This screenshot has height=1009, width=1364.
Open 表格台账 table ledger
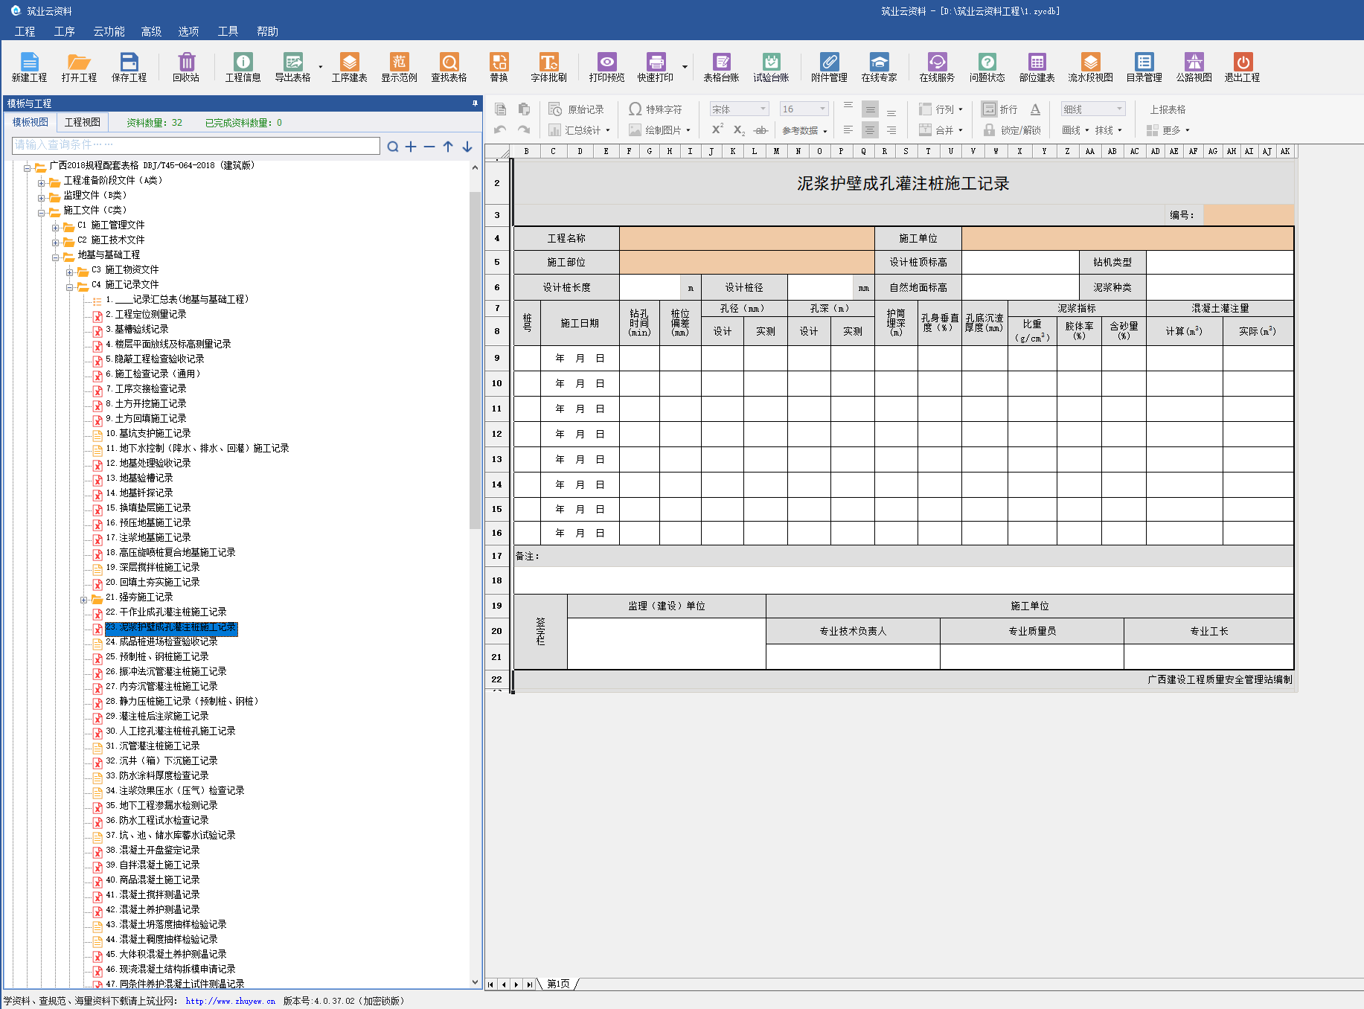pos(721,67)
